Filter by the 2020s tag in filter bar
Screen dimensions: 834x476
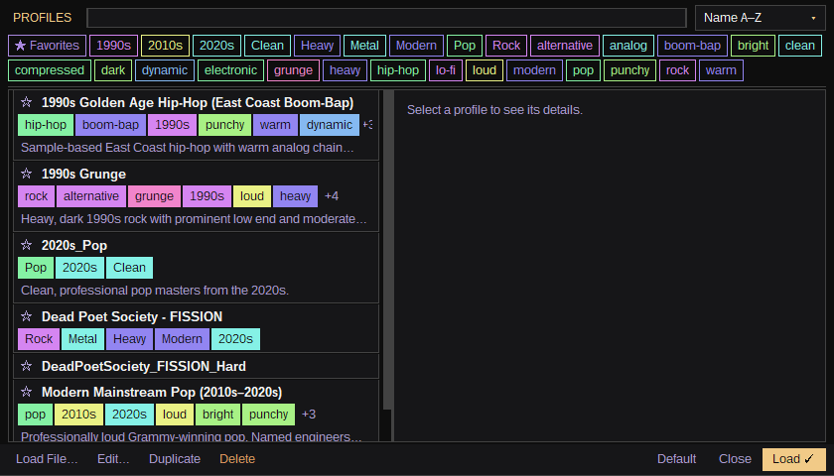(217, 46)
